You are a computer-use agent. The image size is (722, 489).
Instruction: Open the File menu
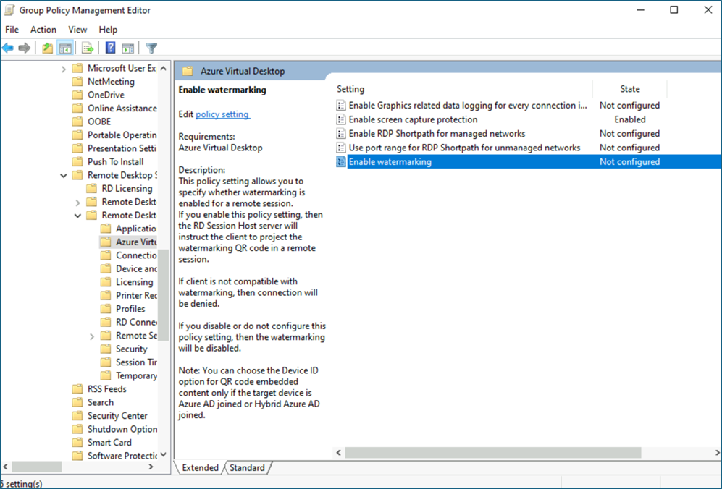(x=12, y=30)
